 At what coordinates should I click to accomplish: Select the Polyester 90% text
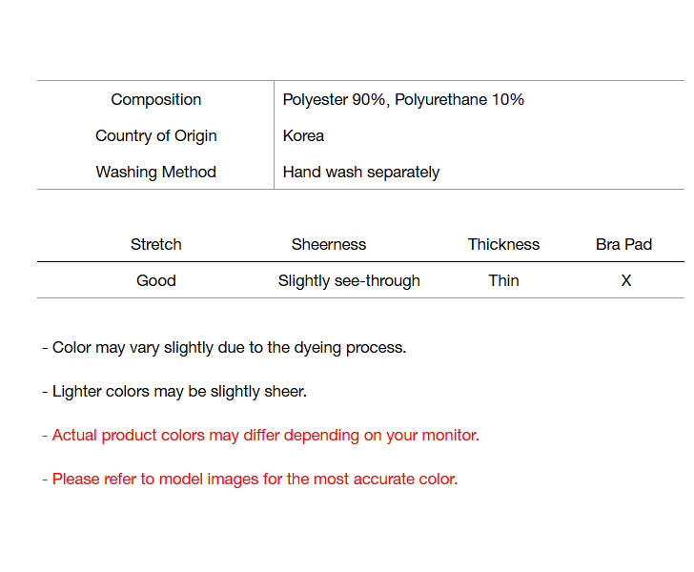coord(334,99)
